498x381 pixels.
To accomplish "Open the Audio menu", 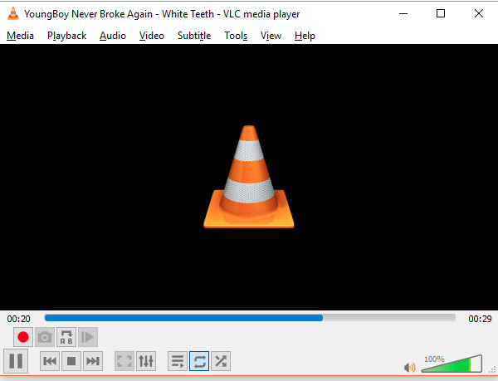I will pyautogui.click(x=113, y=36).
